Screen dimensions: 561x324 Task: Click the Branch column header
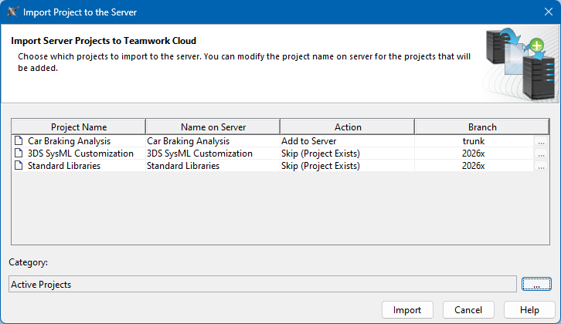coord(482,127)
